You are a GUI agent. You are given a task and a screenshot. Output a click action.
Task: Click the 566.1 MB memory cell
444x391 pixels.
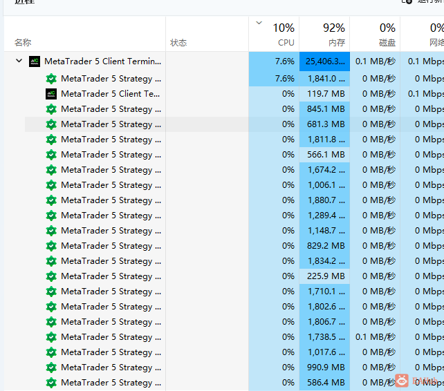click(324, 155)
